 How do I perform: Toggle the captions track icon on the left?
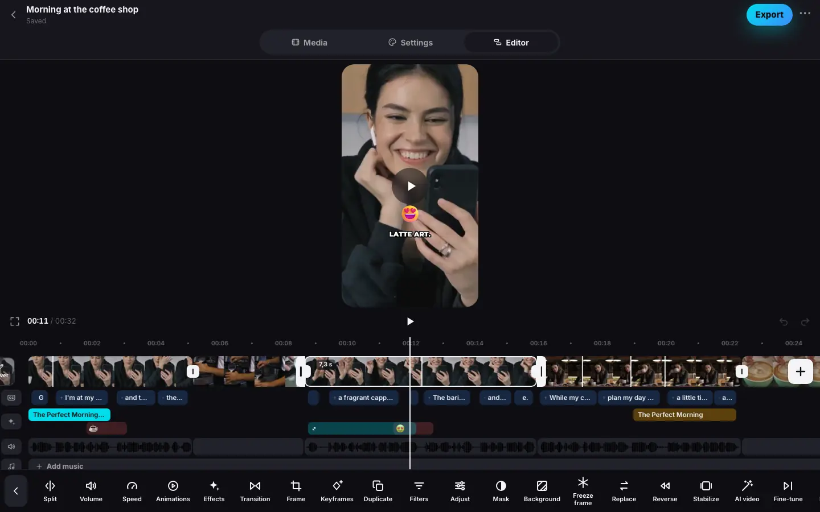[x=11, y=398]
